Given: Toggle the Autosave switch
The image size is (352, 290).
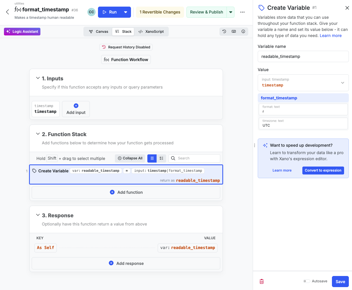Looking at the screenshot, I should click(307, 281).
